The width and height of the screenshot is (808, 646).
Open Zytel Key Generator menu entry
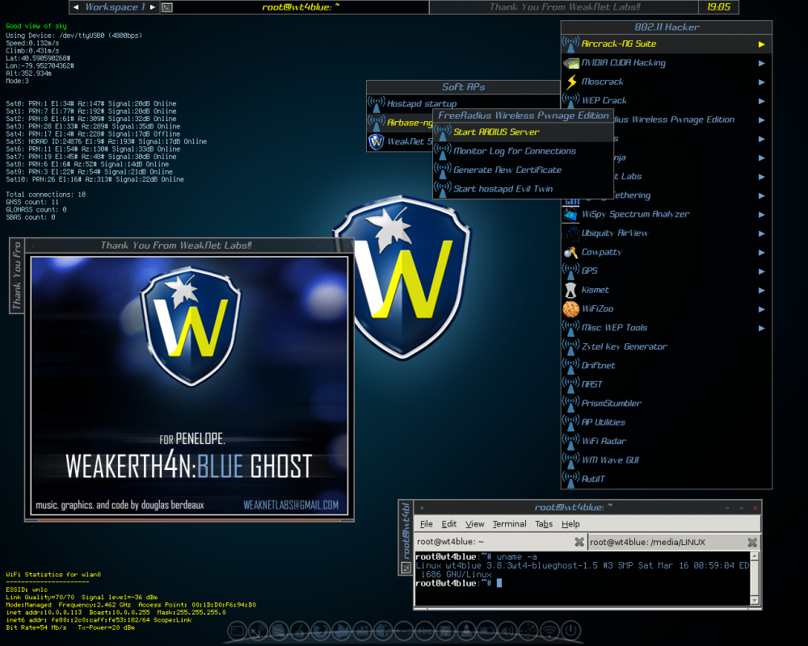point(667,346)
